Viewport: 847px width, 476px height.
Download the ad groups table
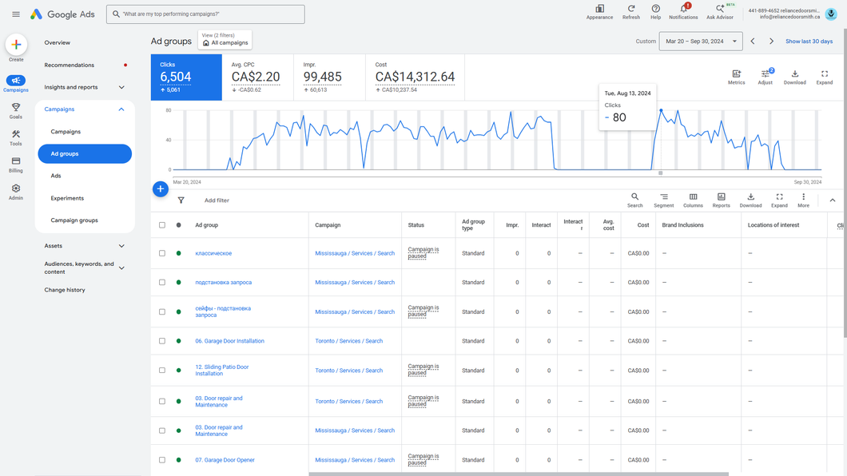[x=750, y=200]
